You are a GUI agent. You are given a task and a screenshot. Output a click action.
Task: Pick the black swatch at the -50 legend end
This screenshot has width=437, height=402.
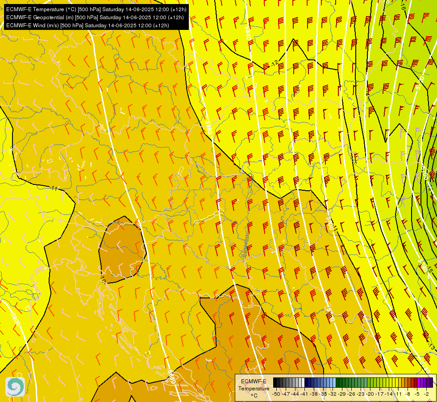(275, 382)
